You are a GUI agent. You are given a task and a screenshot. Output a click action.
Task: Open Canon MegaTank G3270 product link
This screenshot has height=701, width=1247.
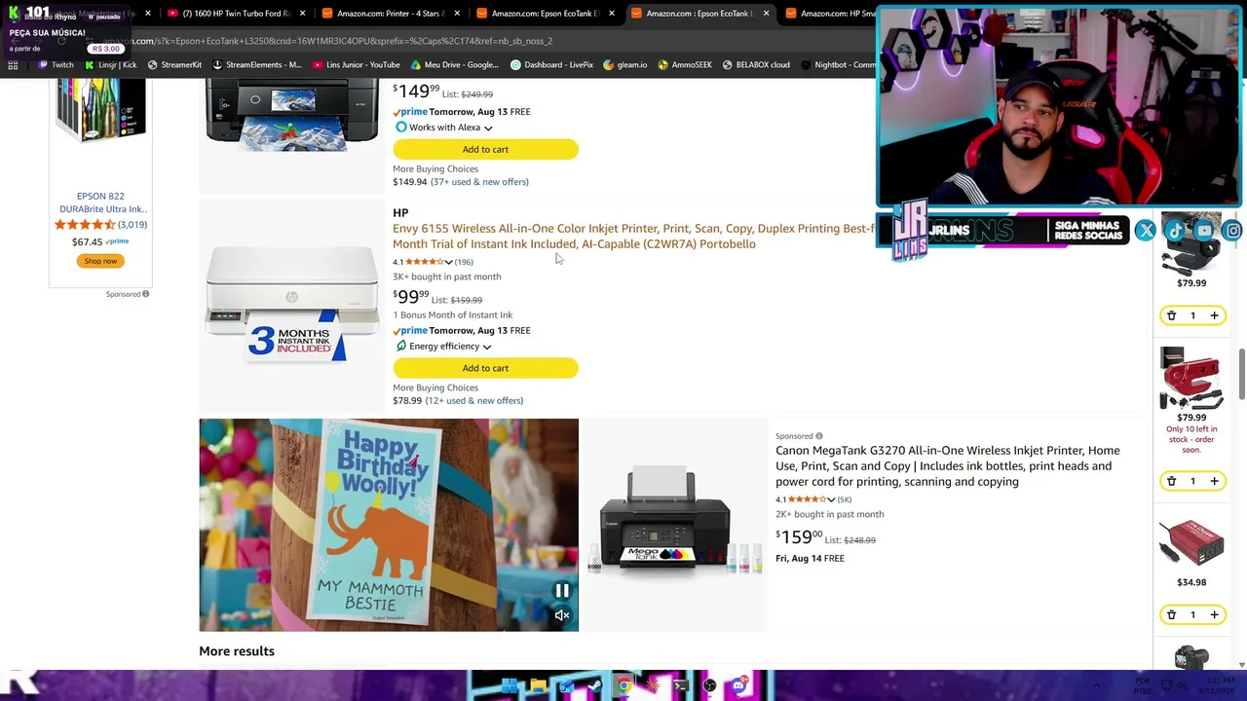947,465
